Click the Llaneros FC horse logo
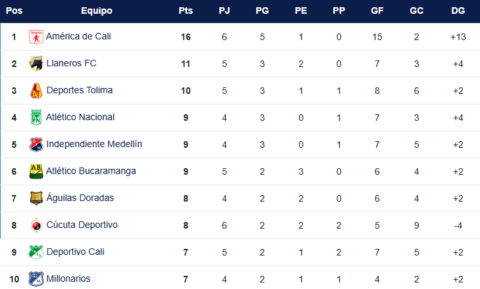The image size is (480, 289). click(x=36, y=64)
